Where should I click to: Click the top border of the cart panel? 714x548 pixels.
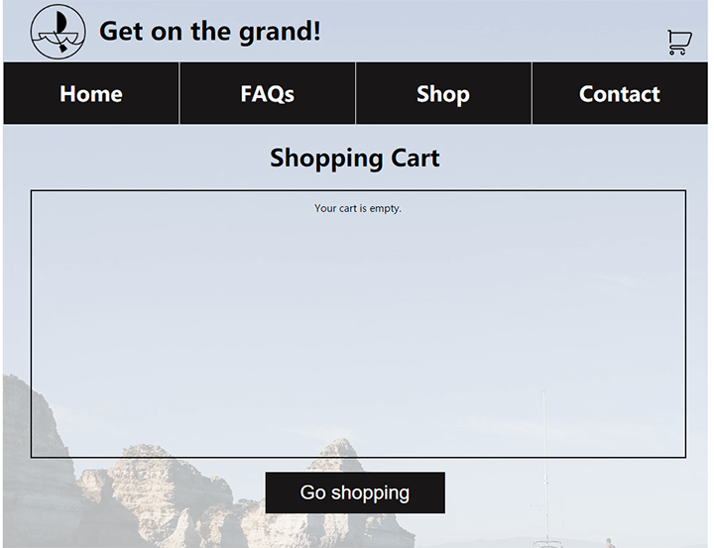[358, 190]
